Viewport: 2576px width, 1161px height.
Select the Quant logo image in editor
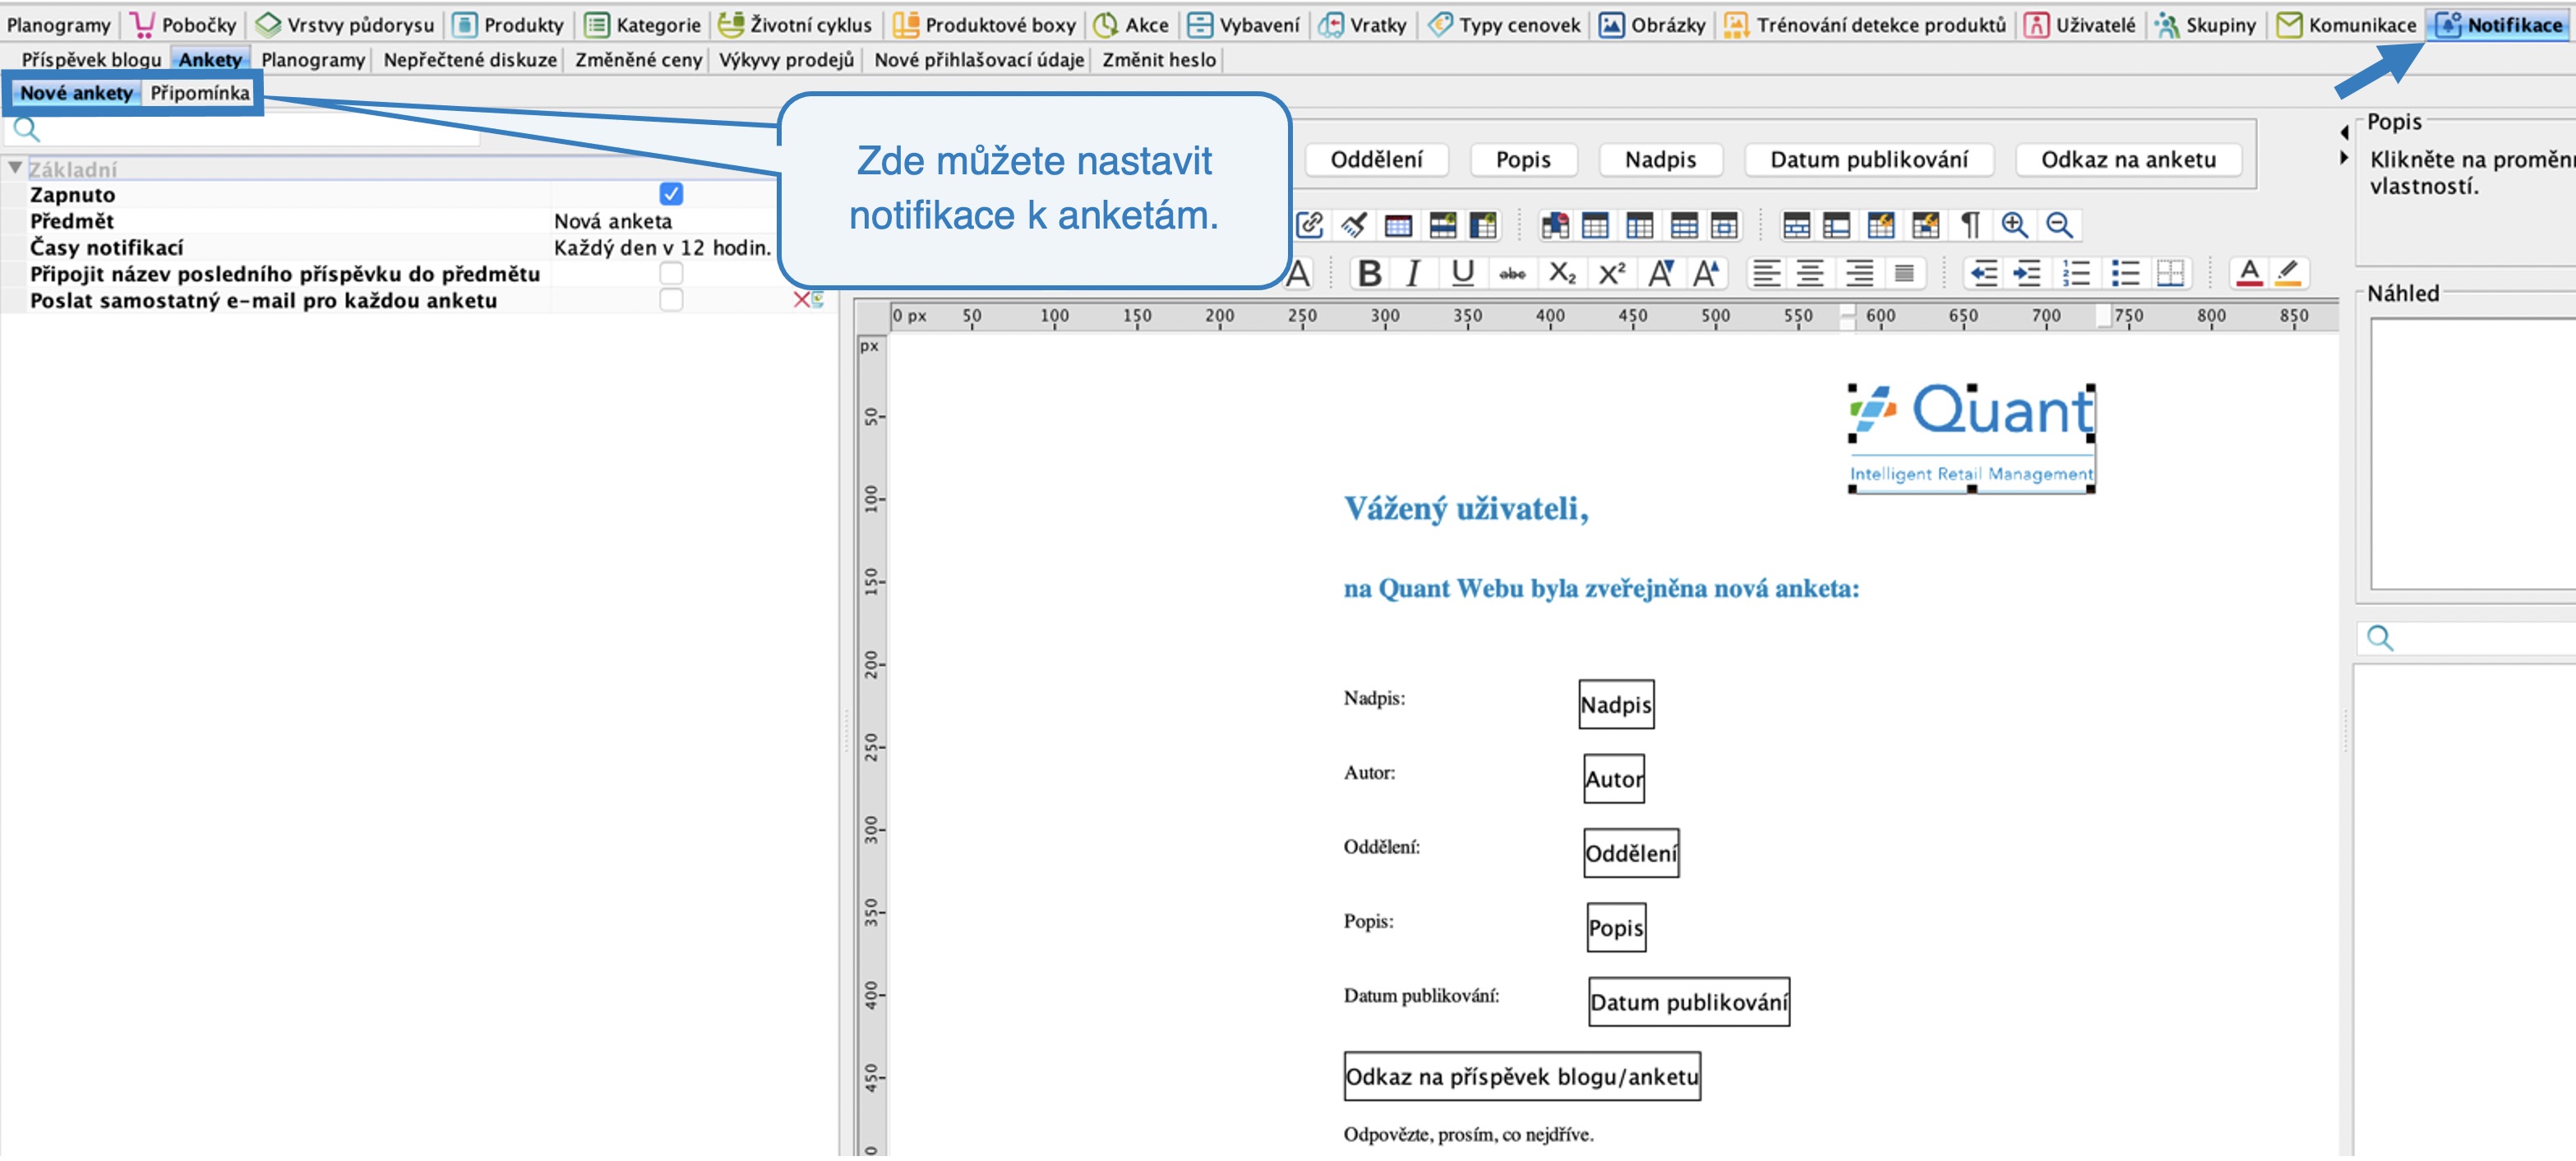(1971, 438)
